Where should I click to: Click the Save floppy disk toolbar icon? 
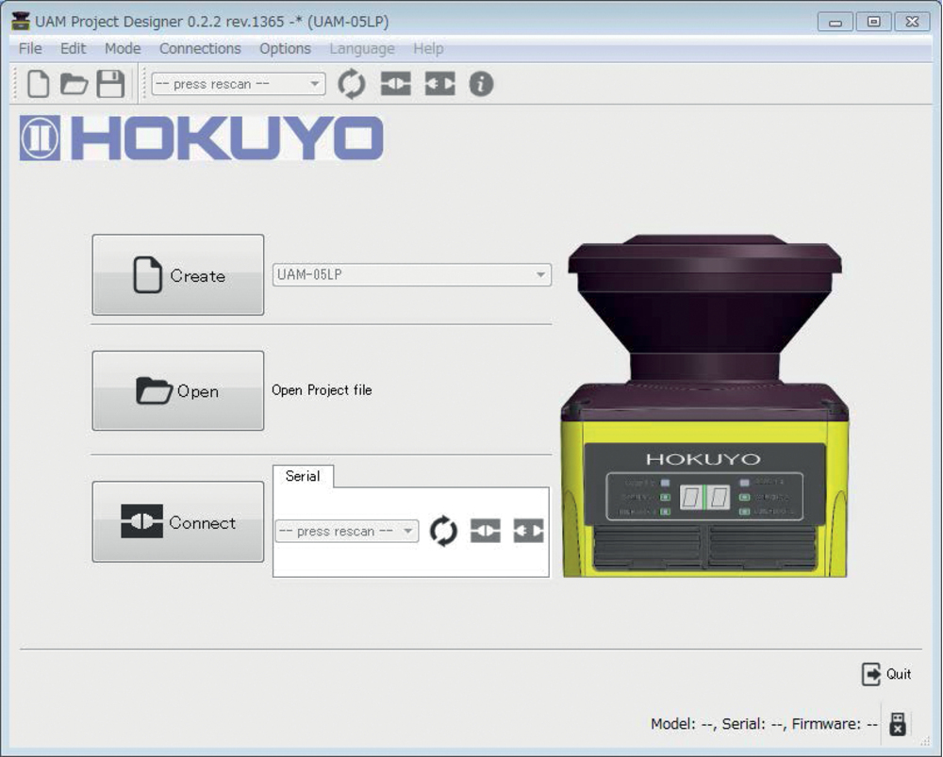(x=110, y=84)
